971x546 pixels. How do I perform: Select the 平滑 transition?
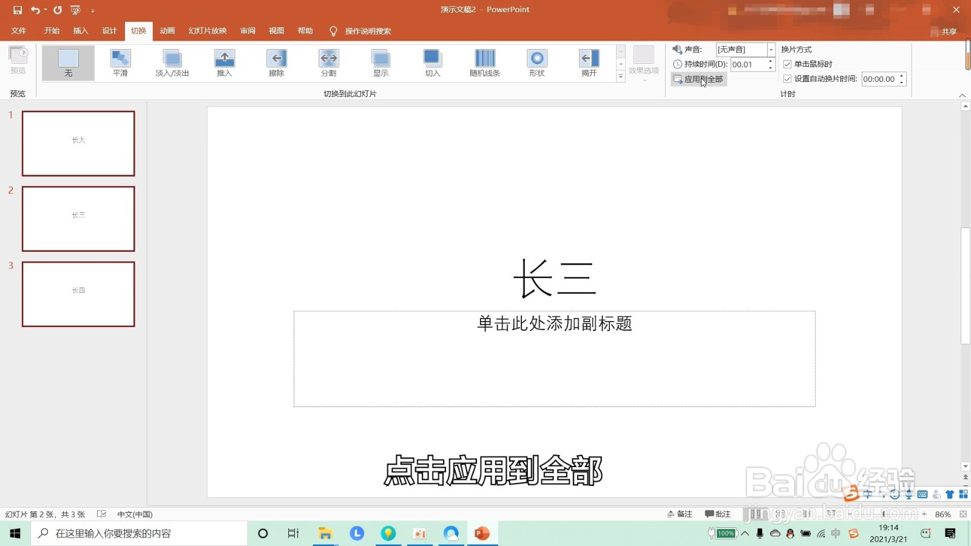click(120, 63)
